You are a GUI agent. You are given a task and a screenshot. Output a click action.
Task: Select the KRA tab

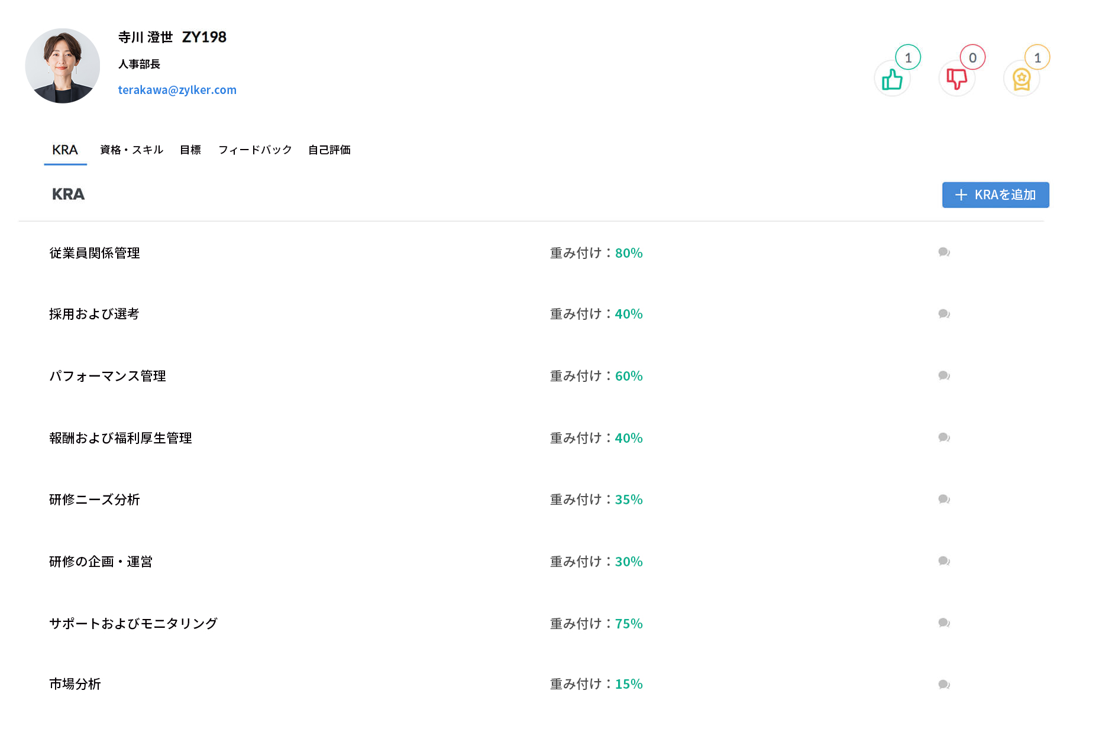coord(64,150)
